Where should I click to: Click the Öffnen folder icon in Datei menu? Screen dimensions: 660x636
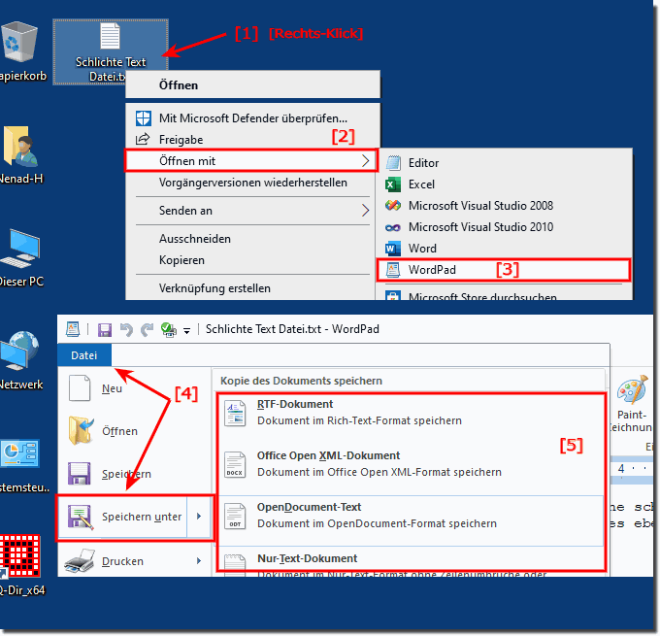[81, 430]
